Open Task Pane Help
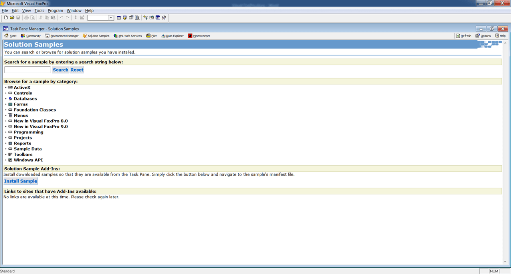Viewport: 511px width, 274px height. 501,36
